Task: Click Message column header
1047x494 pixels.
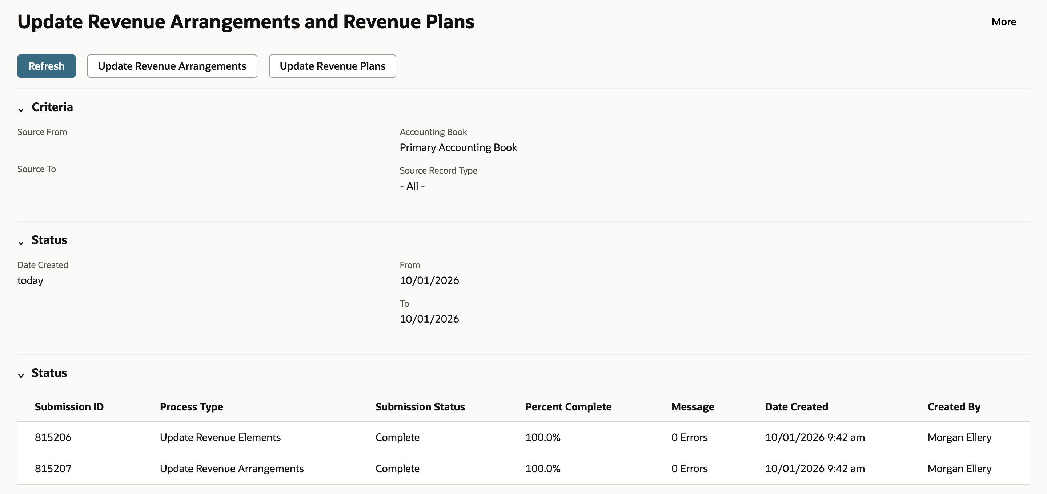Action: pos(693,407)
